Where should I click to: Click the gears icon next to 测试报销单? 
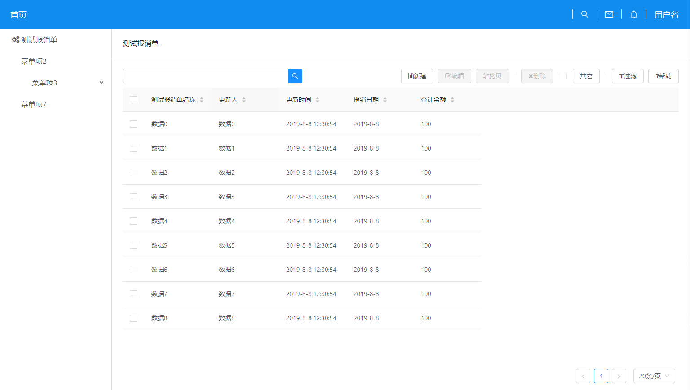coord(15,40)
